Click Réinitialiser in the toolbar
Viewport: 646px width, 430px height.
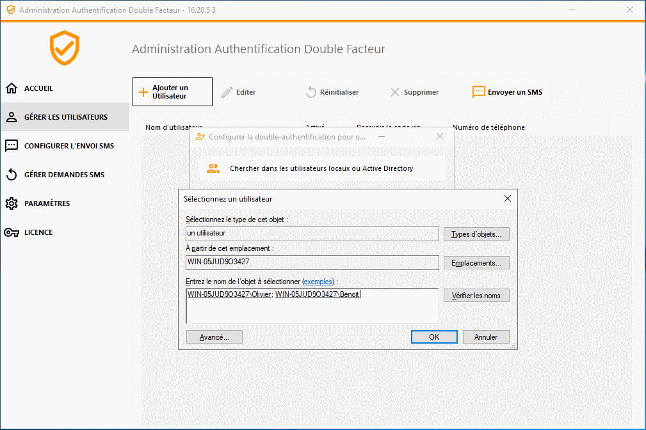tap(331, 92)
